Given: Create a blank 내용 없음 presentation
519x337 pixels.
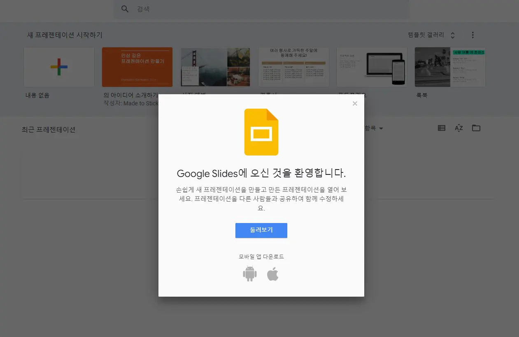Looking at the screenshot, I should tap(59, 67).
